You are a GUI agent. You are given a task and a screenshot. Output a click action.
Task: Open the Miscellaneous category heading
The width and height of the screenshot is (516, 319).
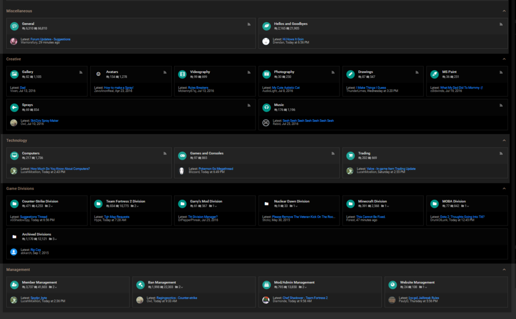(19, 11)
